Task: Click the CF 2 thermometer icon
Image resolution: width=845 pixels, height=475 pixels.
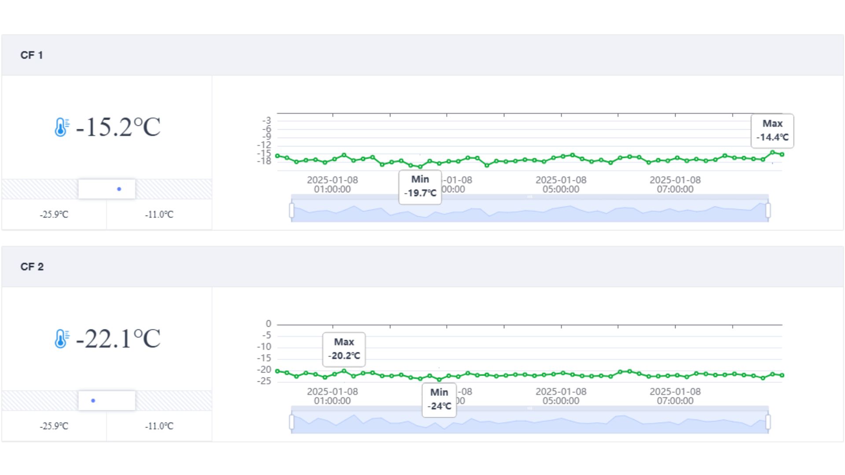Action: [x=61, y=339]
